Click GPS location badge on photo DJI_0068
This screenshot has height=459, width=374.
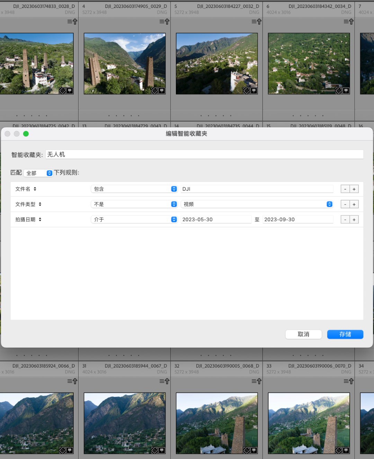[254, 450]
